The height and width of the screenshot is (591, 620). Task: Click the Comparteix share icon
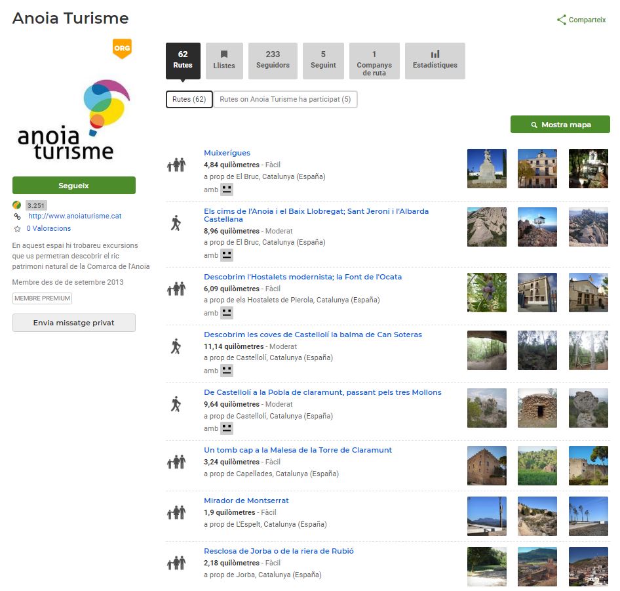561,20
